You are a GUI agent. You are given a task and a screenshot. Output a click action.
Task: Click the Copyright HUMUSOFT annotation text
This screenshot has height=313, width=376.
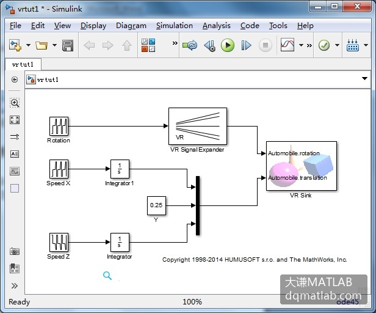coord(255,260)
